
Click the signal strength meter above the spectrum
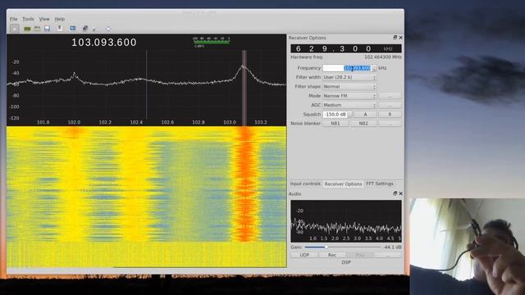211,42
